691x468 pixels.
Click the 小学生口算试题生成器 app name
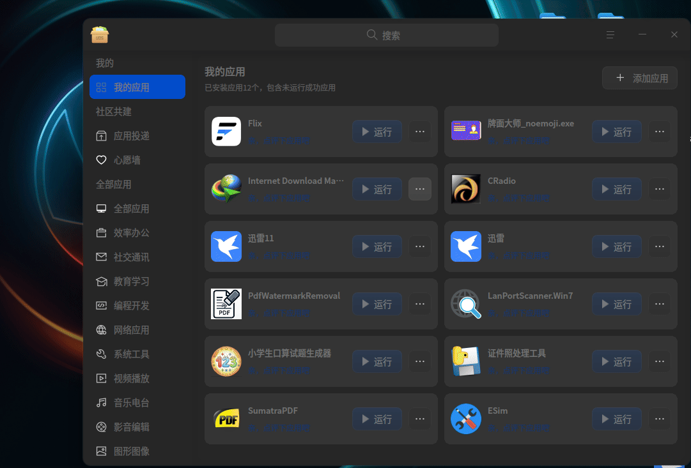coord(290,353)
